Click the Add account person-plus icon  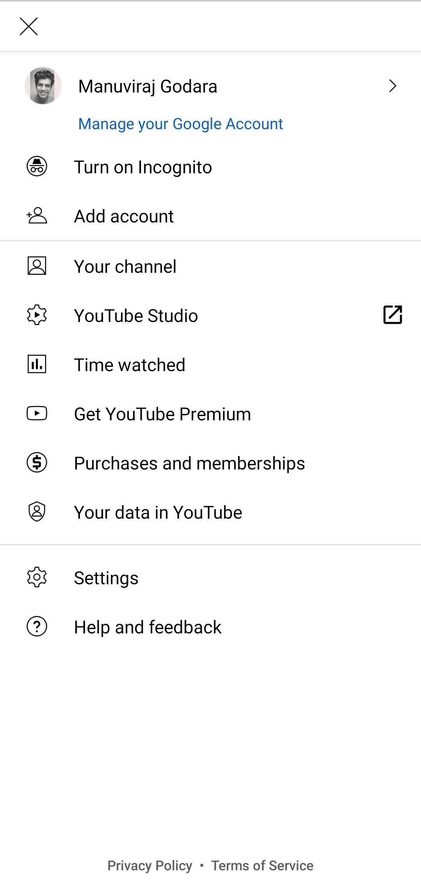click(37, 216)
